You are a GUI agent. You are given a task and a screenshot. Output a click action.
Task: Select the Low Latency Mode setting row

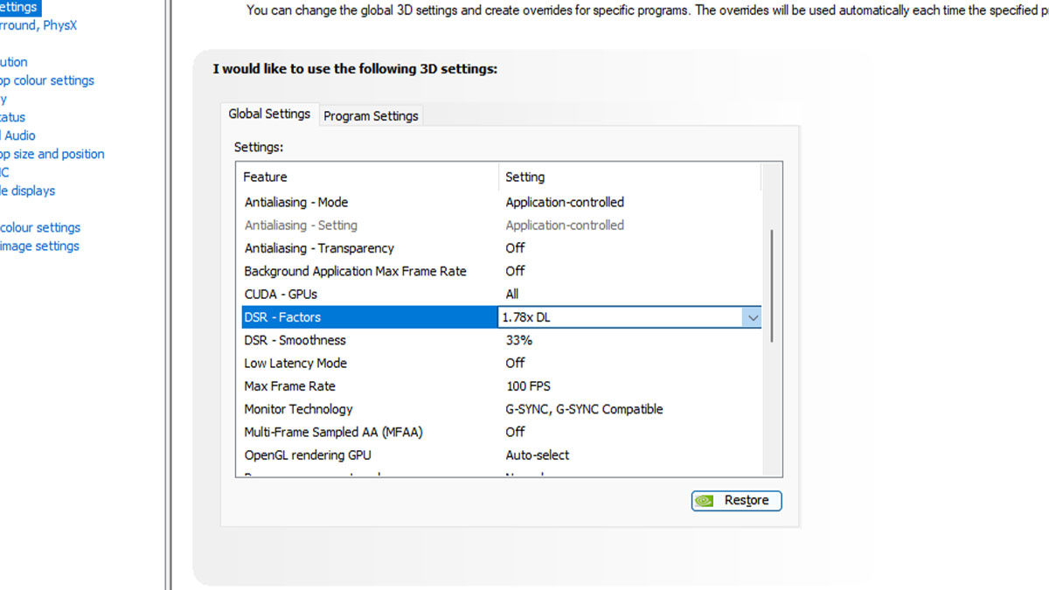click(367, 363)
